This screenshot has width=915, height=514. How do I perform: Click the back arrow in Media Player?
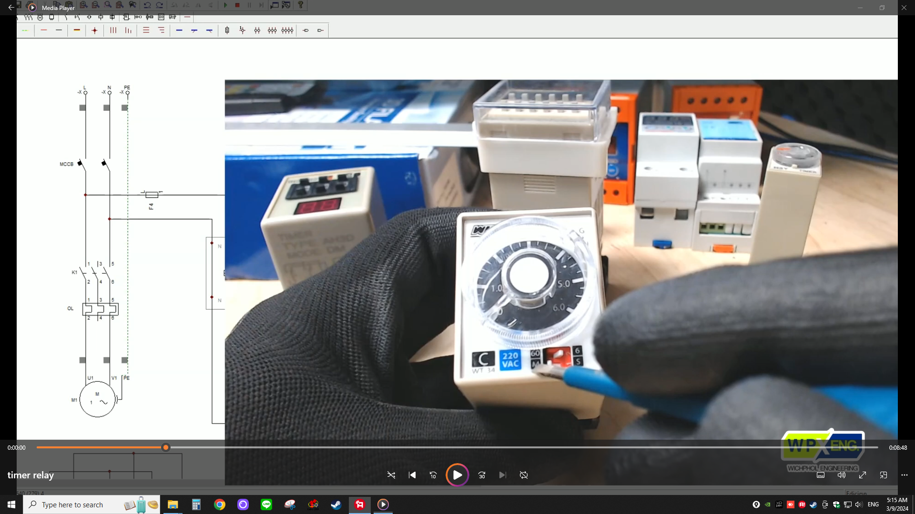tap(11, 8)
